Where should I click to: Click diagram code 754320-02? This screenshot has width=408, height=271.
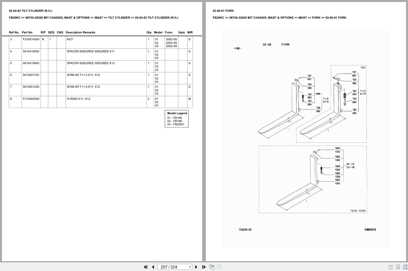[x=245, y=230]
